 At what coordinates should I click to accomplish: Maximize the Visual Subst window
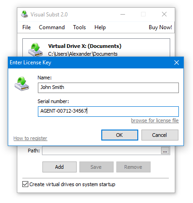(143, 15)
